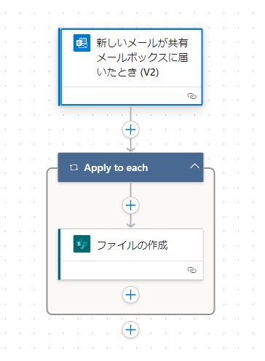Click the footer strip of the ファイルの作成 card
This screenshot has height=361, width=265.
click(x=131, y=270)
